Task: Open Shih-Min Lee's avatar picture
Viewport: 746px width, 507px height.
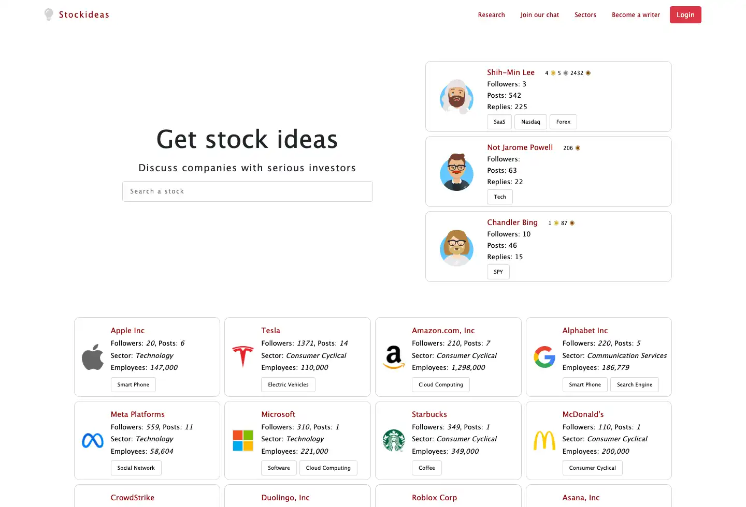Action: pos(456,97)
